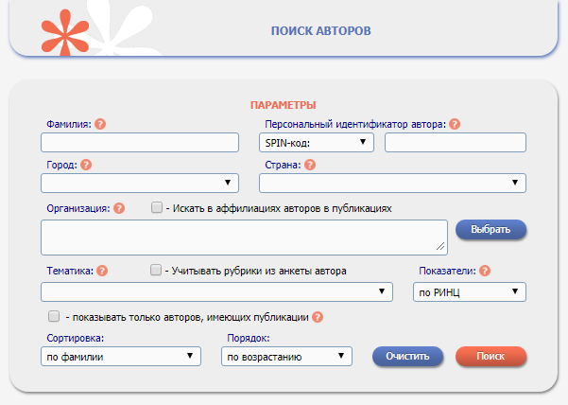568x405 pixels.
Task: Enable 'Искать в аффилиациях авторов' checkbox
Action: (157, 207)
